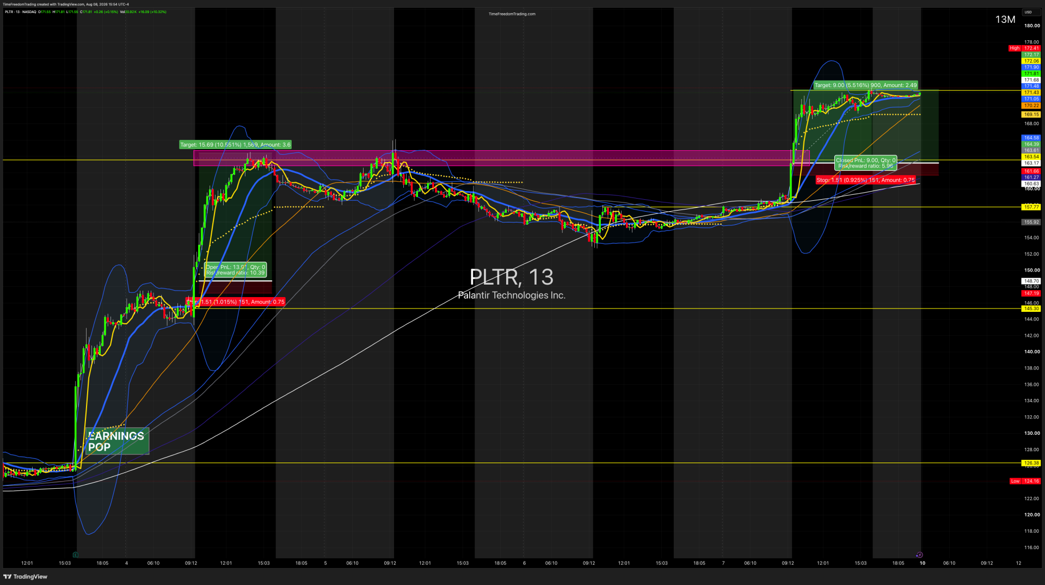
Task: Click the TradingView logo
Action: tap(26, 576)
